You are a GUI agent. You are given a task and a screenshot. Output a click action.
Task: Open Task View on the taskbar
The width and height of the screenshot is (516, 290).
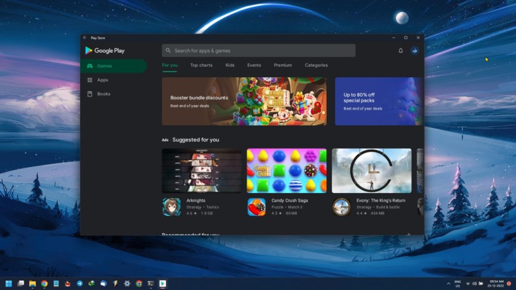21,283
